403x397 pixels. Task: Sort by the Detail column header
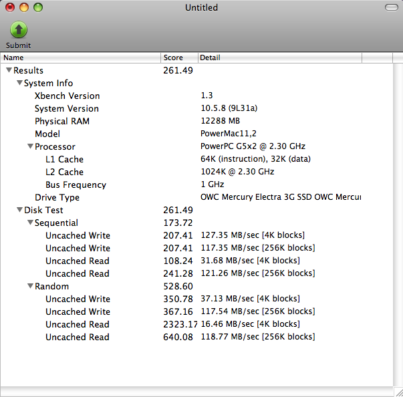tap(280, 57)
